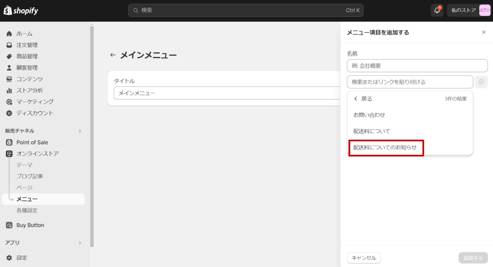Click the ディスカウント badge icon
This screenshot has width=493, height=267.
(x=9, y=113)
